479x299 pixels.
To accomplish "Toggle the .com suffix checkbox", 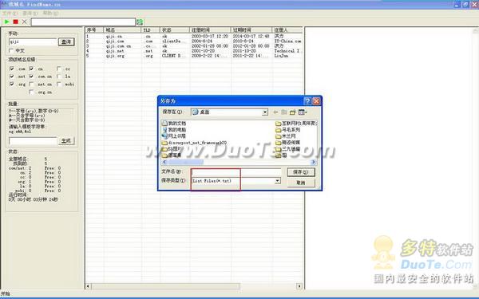I will point(12,69).
